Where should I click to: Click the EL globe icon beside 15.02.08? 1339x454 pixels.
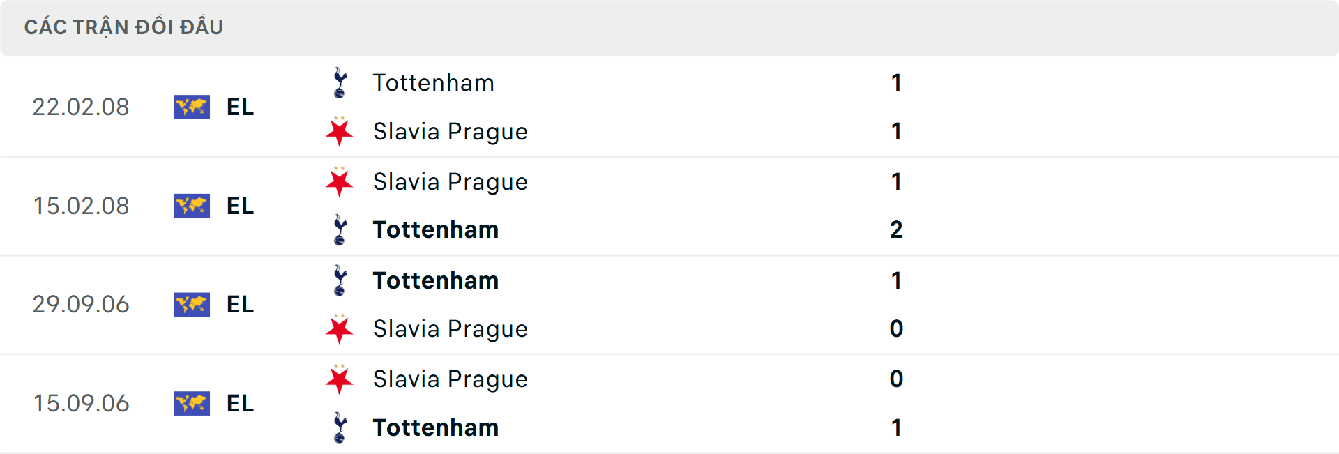coord(192,206)
